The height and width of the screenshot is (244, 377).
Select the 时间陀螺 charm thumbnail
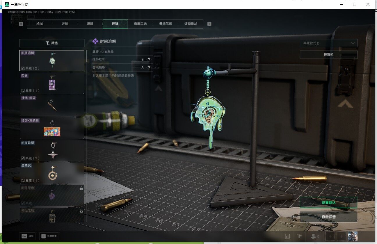tap(52, 150)
